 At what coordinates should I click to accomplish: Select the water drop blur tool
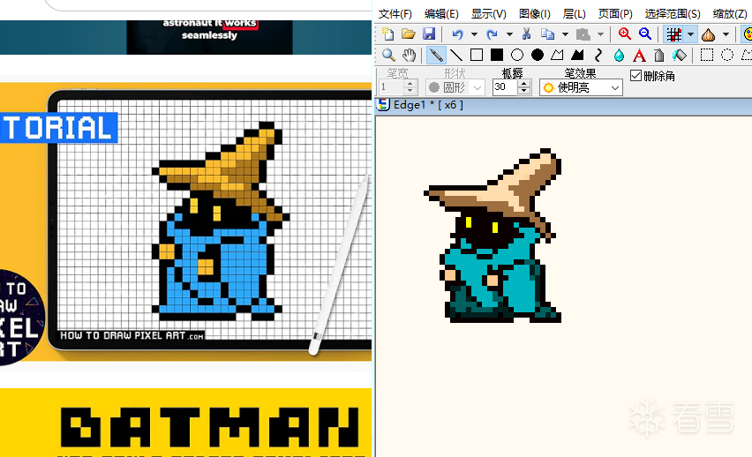(619, 56)
